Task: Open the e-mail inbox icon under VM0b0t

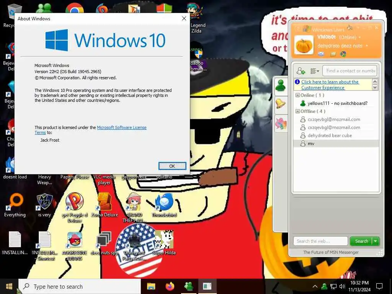Action: tap(321, 54)
